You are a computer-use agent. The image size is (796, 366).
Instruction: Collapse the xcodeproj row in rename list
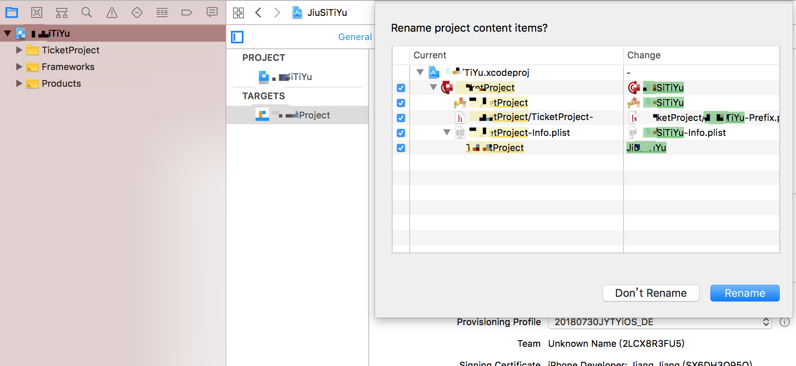point(420,72)
